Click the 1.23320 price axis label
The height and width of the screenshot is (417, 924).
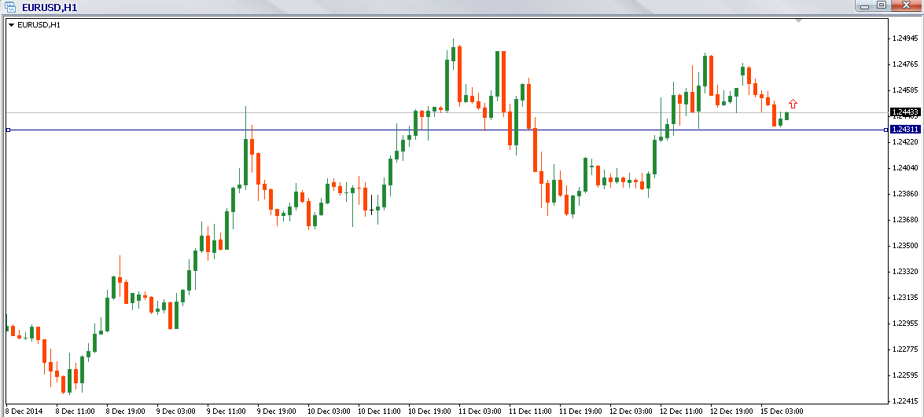(x=904, y=272)
